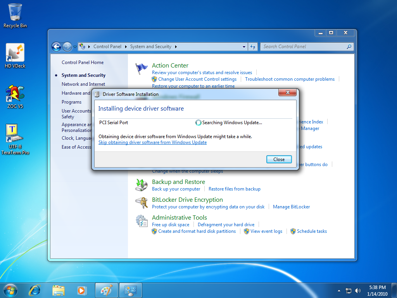Skip obtaining driver software from Windows Update
The width and height of the screenshot is (397, 298).
(x=152, y=142)
